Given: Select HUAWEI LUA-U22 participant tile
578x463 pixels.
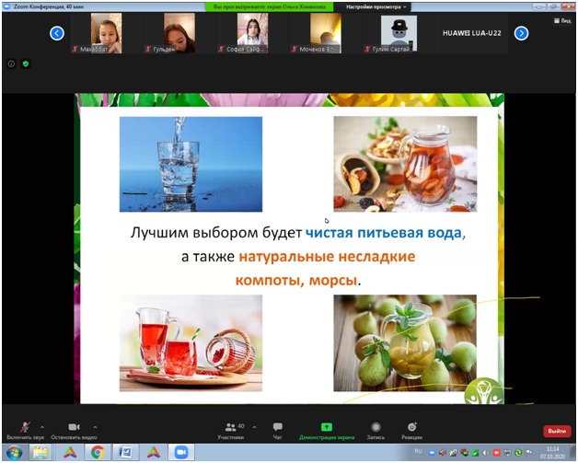Looking at the screenshot, I should click(x=473, y=34).
